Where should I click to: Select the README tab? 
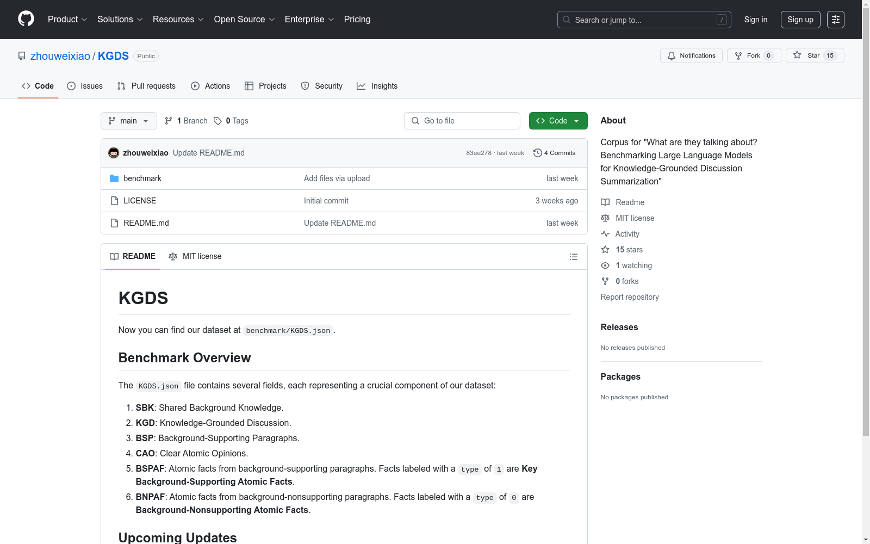coord(133,256)
